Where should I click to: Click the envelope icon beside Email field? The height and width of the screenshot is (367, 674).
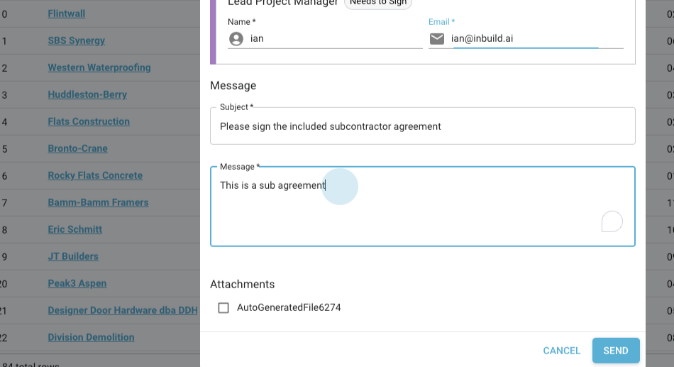[437, 38]
